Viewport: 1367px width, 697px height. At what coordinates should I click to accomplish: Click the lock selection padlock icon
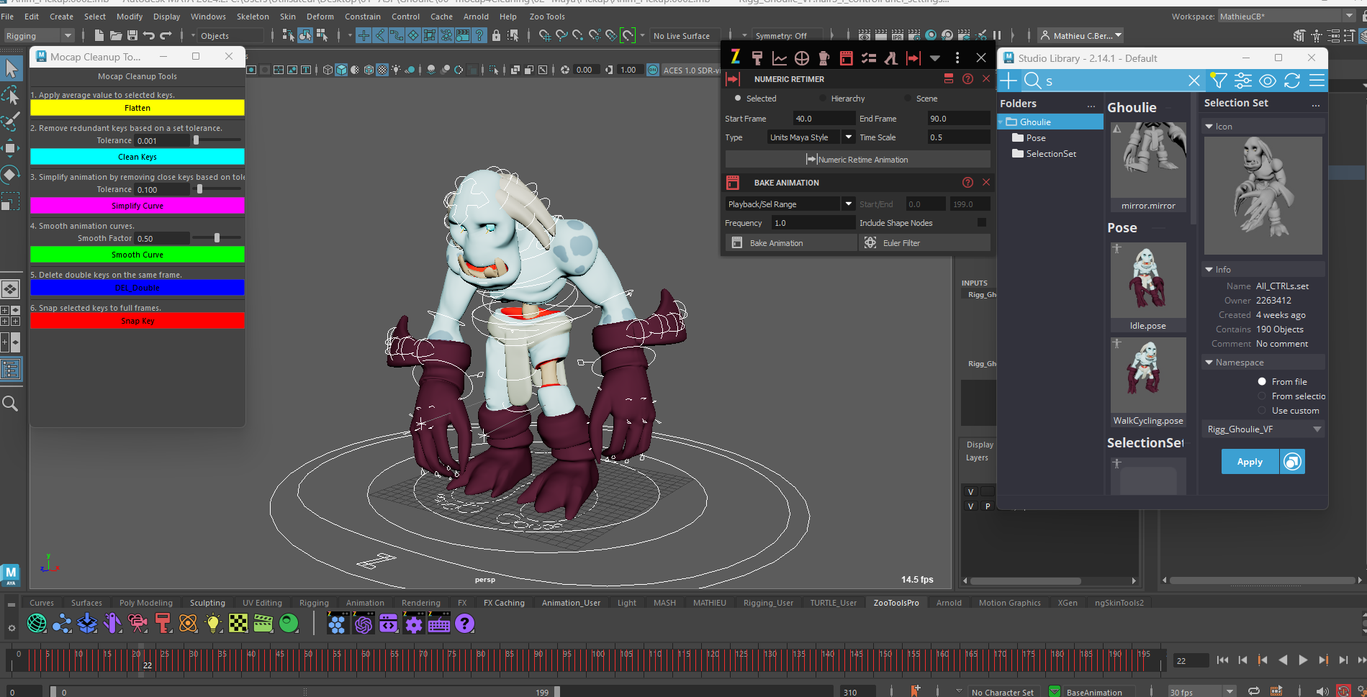496,35
